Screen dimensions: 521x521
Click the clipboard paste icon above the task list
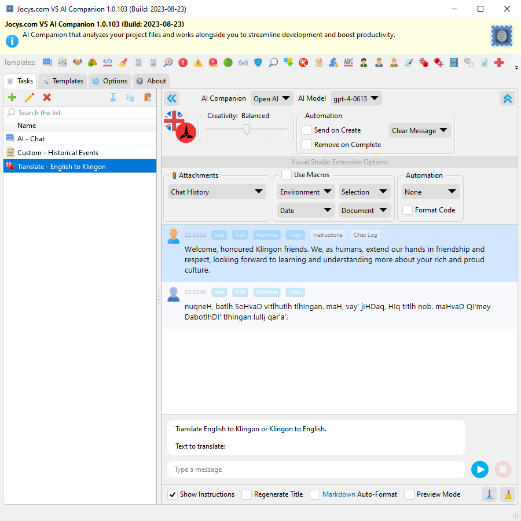(148, 97)
